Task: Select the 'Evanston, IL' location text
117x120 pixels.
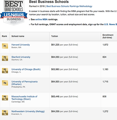Action: (17, 114)
